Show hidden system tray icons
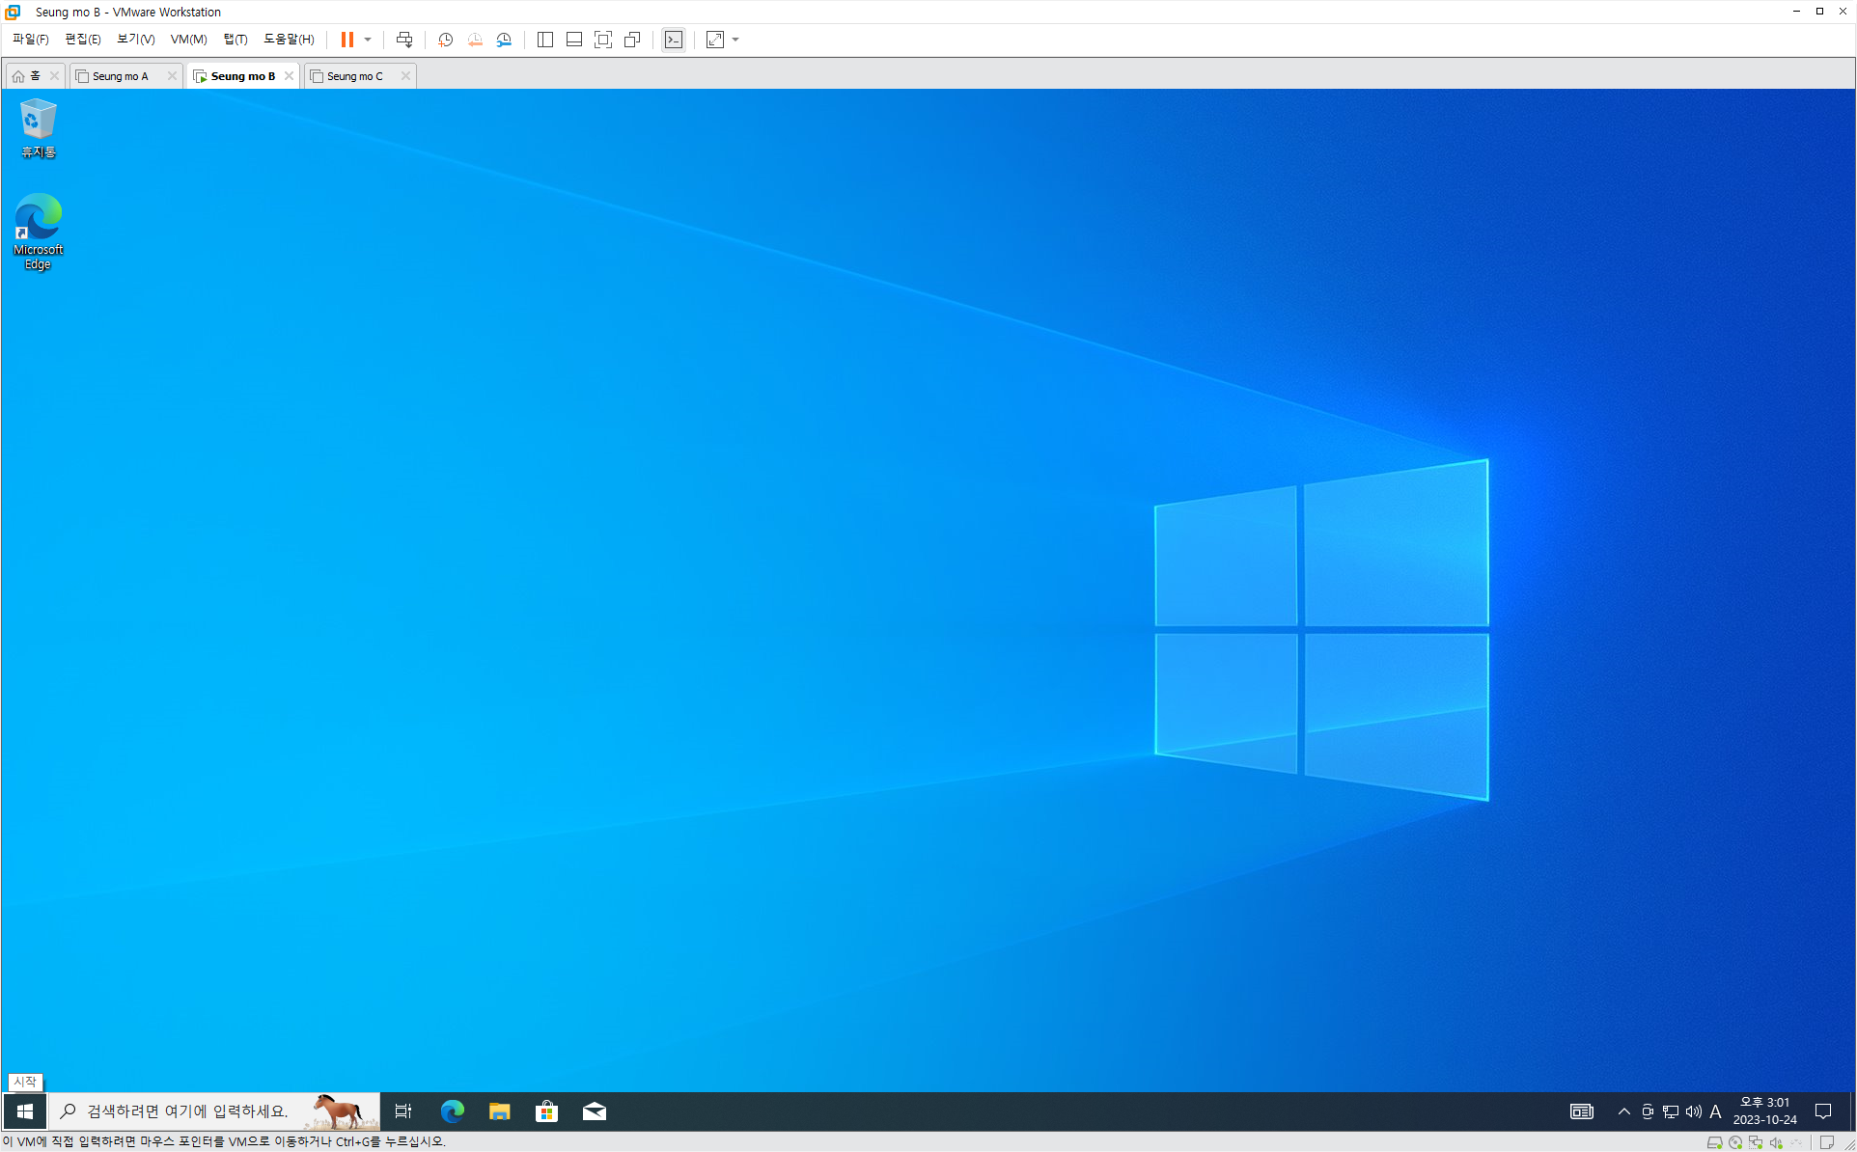The width and height of the screenshot is (1857, 1152). 1624,1111
